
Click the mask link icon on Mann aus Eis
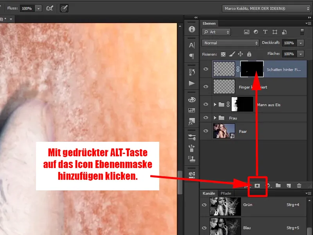228,104
